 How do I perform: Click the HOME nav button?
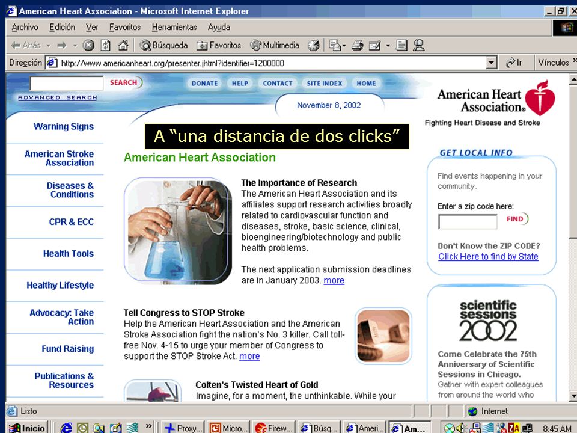(x=366, y=83)
